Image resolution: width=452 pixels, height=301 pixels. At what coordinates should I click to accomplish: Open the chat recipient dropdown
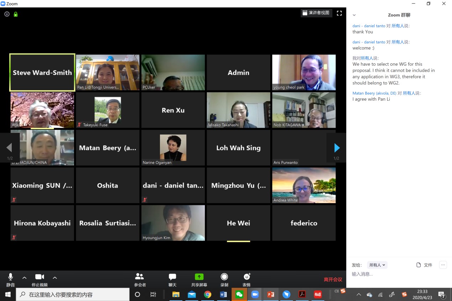pos(377,265)
